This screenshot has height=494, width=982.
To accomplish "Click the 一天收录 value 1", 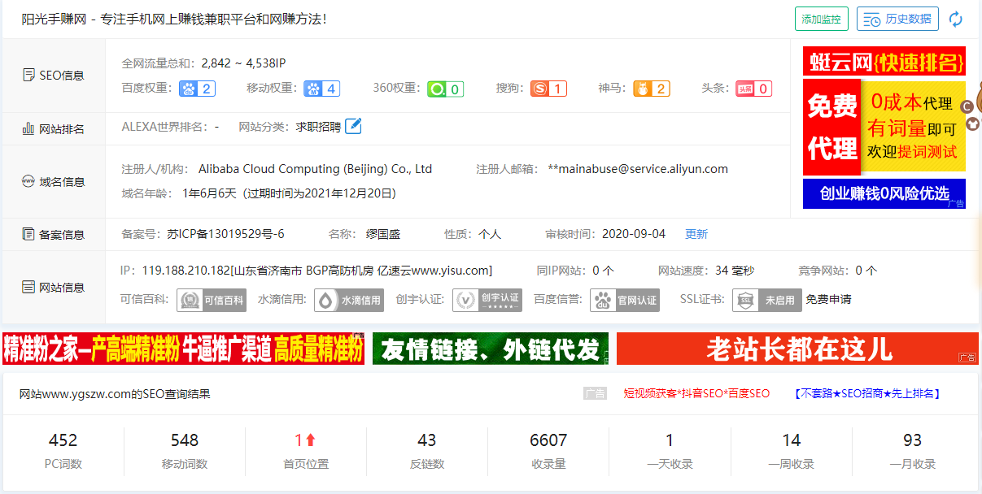I will (x=670, y=440).
